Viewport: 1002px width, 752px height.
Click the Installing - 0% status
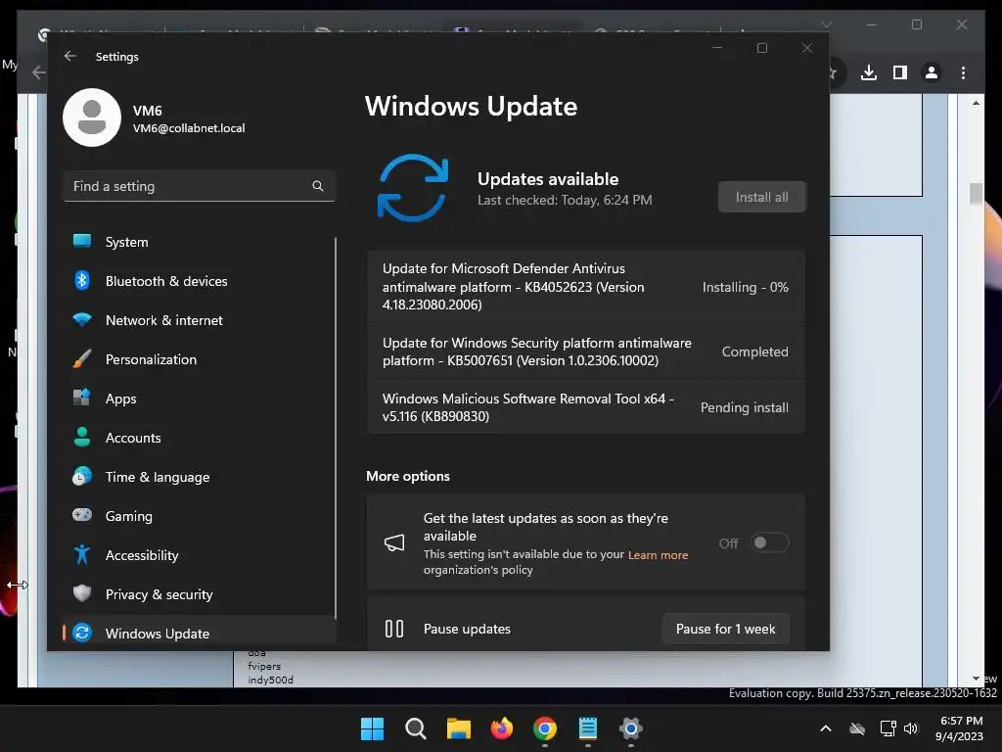(x=745, y=287)
